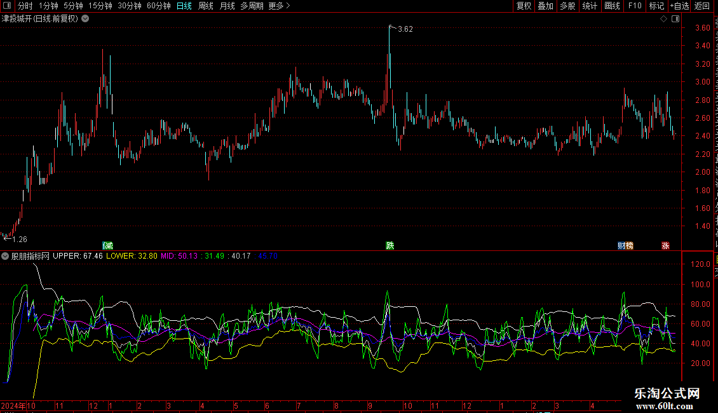Click the LOWER: 32.80 indicator value
The image size is (718, 413).
(x=132, y=256)
